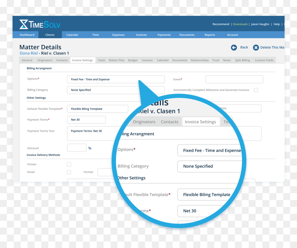
Task: Open Jason Vaughn user link
Action: tap(260, 24)
